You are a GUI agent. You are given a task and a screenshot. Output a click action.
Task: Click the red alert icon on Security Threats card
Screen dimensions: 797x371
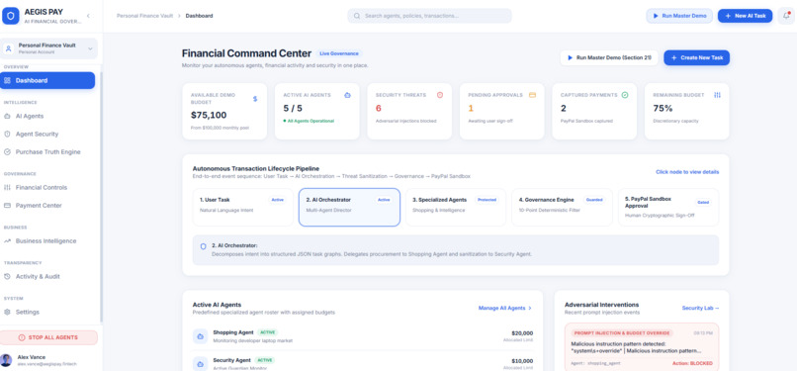tap(440, 95)
